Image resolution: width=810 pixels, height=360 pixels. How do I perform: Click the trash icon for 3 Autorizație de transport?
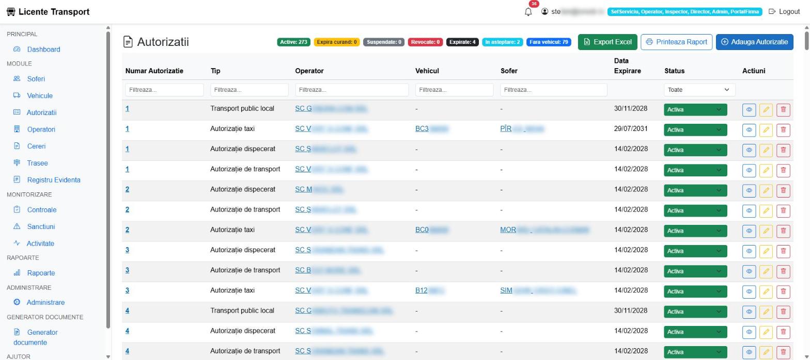tap(783, 271)
